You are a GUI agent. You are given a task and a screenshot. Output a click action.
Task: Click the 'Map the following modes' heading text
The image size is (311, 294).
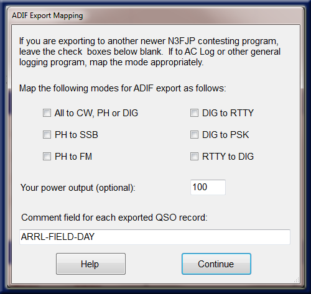123,88
